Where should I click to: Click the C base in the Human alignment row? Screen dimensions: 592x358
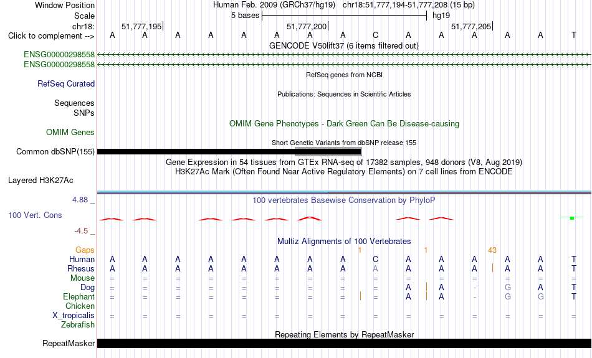click(x=375, y=259)
